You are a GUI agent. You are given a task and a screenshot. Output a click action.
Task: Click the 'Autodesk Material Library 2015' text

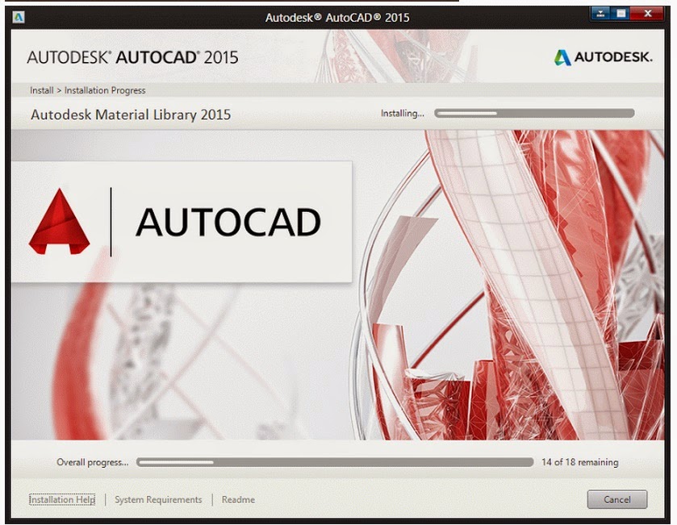(131, 115)
